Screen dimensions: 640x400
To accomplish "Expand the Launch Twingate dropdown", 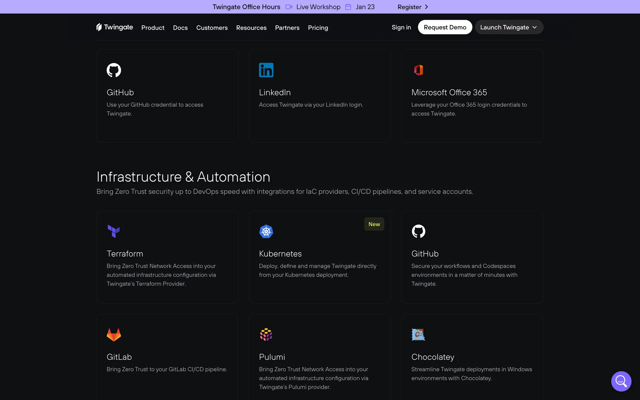I will 509,27.
